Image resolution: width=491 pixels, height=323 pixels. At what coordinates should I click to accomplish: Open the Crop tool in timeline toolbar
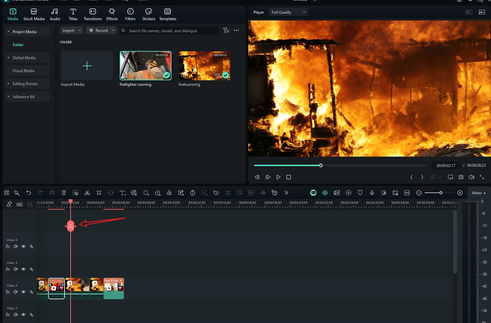(x=99, y=193)
